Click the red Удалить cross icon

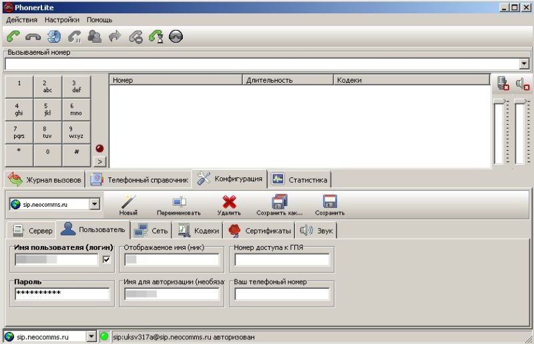[x=229, y=202]
